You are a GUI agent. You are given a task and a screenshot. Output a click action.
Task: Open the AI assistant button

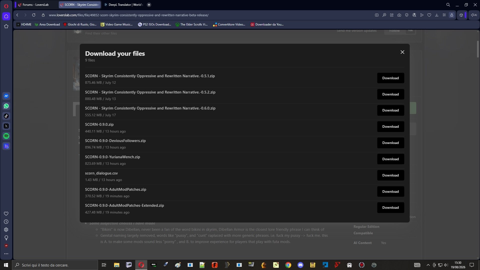pos(474,15)
